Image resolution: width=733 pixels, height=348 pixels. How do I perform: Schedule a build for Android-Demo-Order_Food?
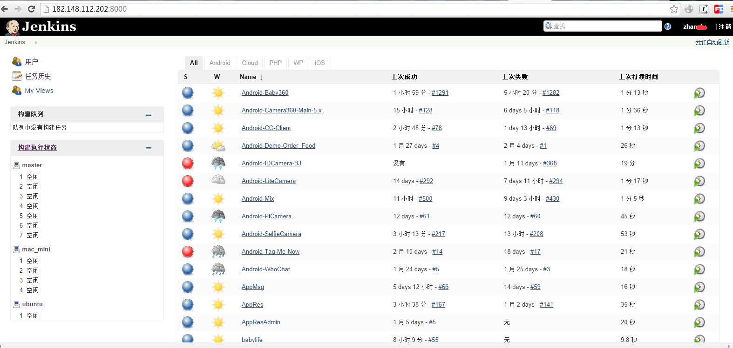point(699,146)
